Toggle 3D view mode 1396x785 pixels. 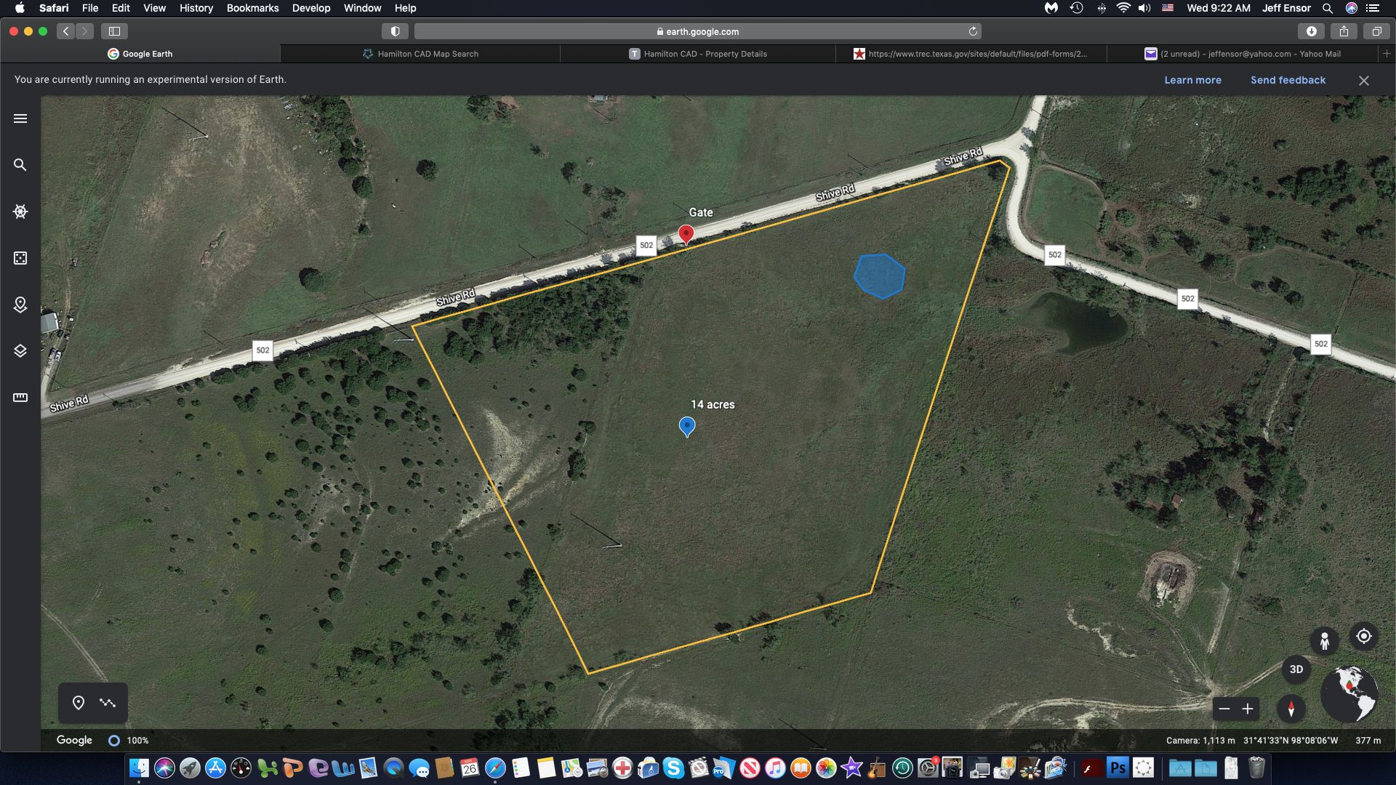(1297, 669)
